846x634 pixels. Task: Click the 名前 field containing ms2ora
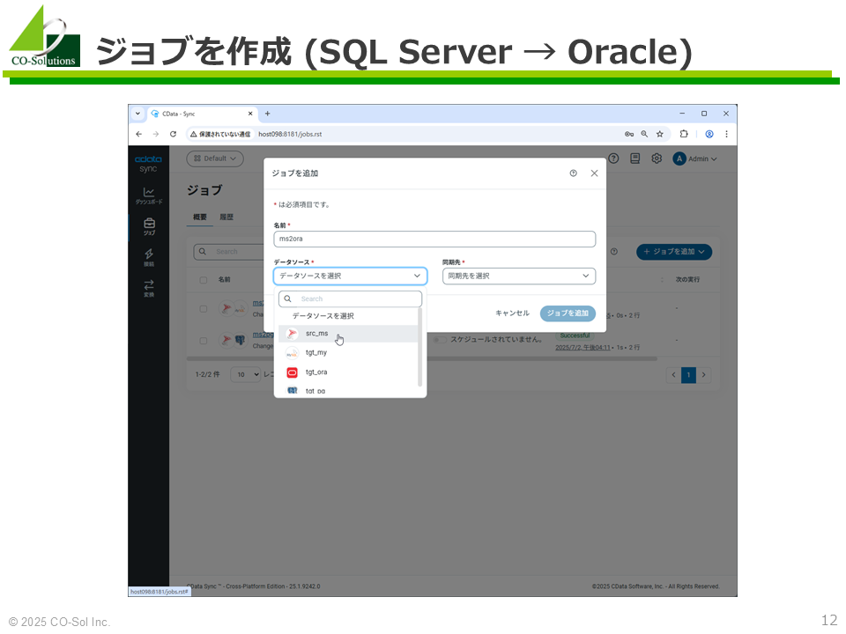434,239
